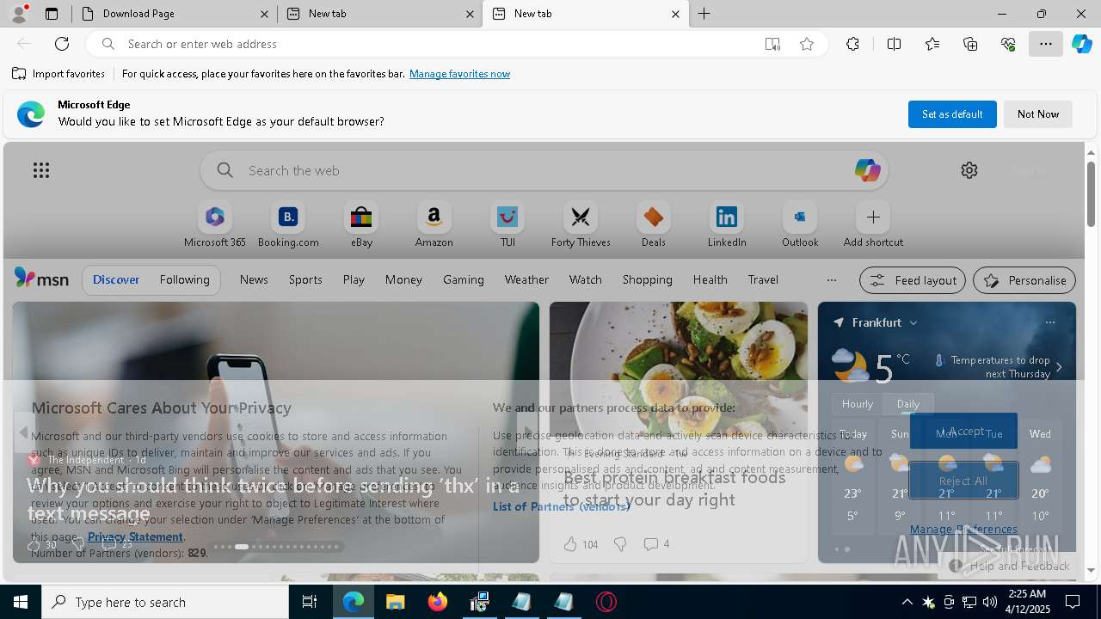Viewport: 1101px width, 619px height.
Task: Open the immersive reader icon in address bar
Action: coord(772,44)
